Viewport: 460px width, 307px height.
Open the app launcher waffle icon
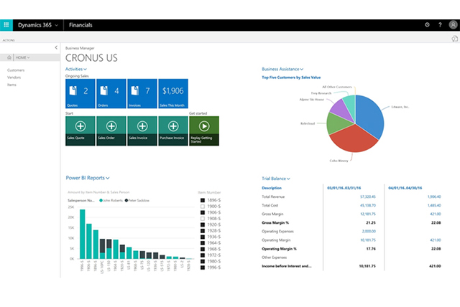click(x=6, y=25)
